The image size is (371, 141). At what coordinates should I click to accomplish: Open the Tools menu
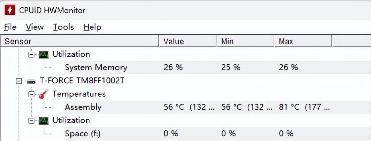tap(63, 27)
